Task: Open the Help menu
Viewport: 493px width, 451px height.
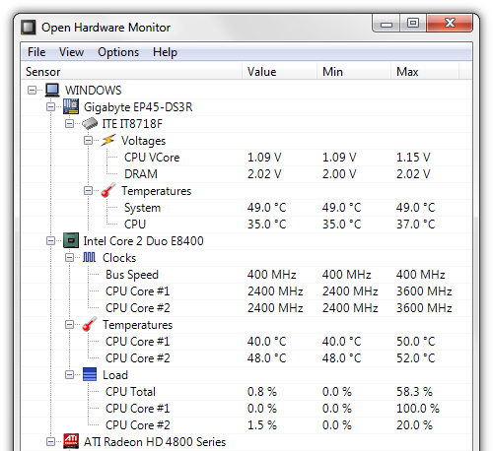Action: coord(165,52)
